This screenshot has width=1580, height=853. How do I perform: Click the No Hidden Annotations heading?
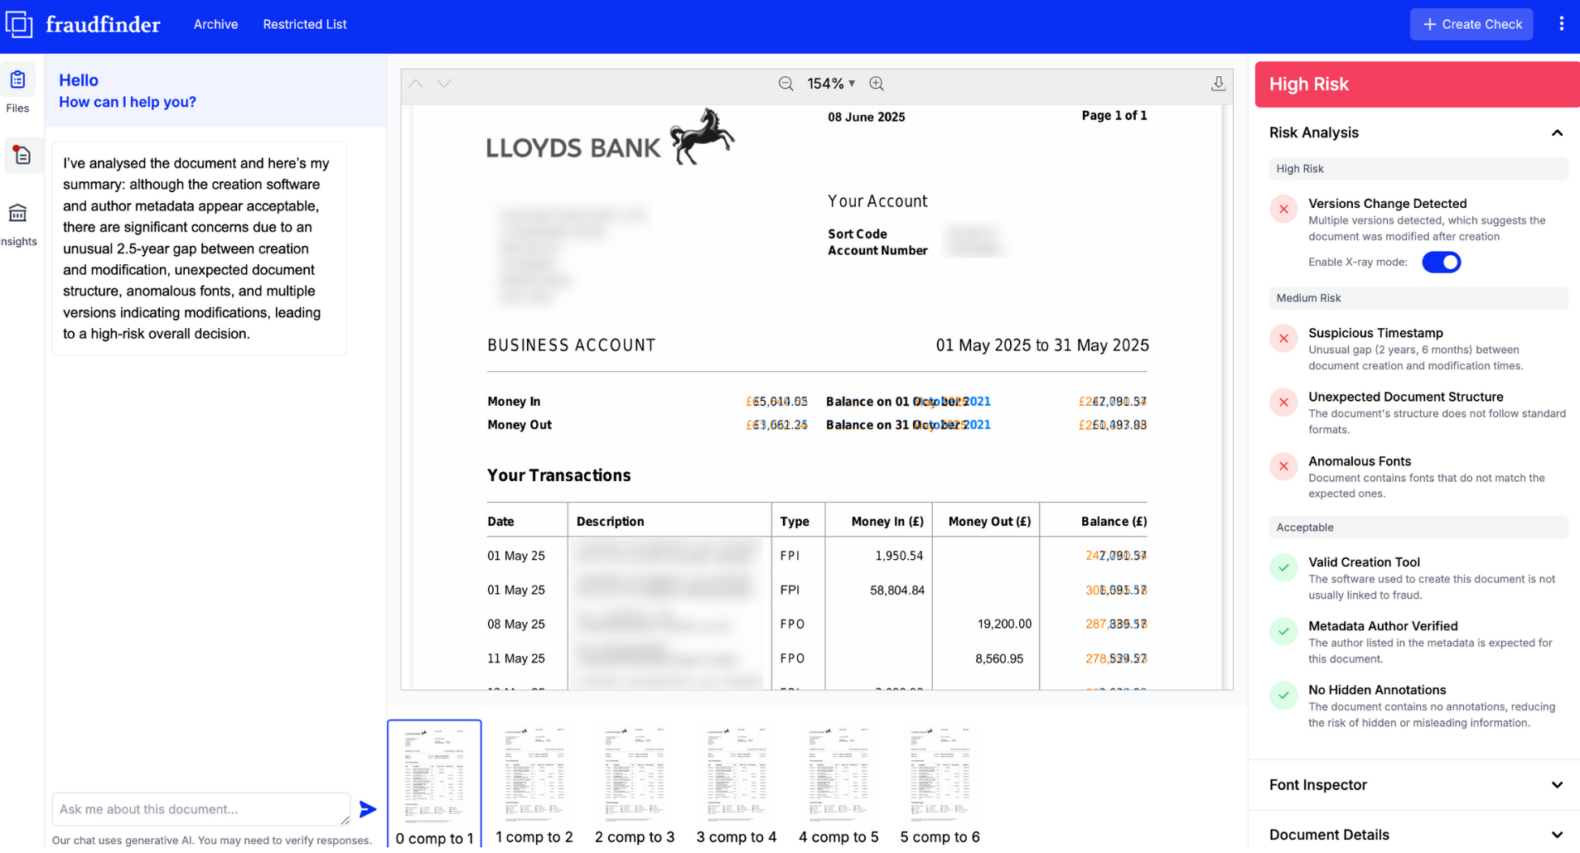1377,690
